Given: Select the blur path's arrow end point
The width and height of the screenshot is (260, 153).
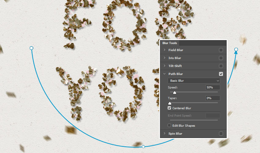Looking at the screenshot, I should [236, 50].
